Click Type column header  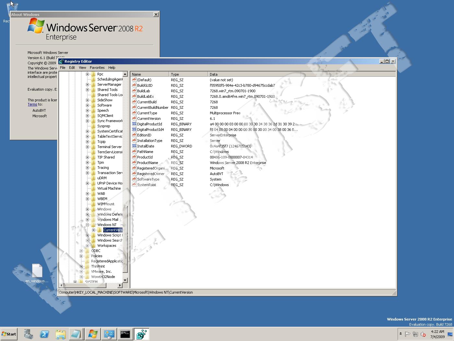tap(188, 74)
